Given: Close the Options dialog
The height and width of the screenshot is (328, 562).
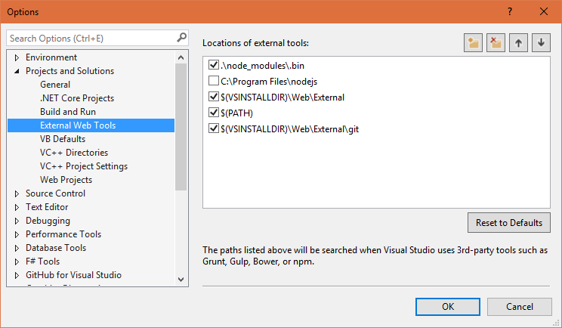Looking at the screenshot, I should tap(544, 11).
